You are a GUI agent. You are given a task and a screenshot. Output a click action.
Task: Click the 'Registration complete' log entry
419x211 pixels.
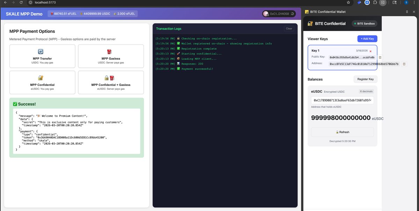[186, 49]
